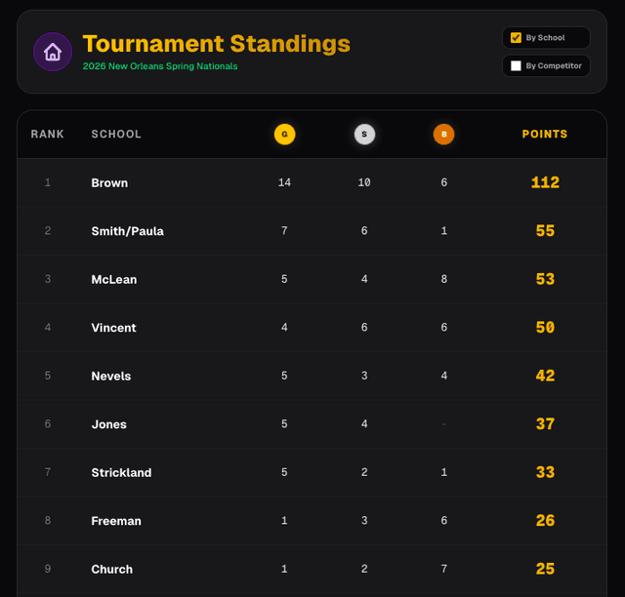The image size is (625, 597).
Task: Click the silver medal column icon
Action: click(x=364, y=135)
